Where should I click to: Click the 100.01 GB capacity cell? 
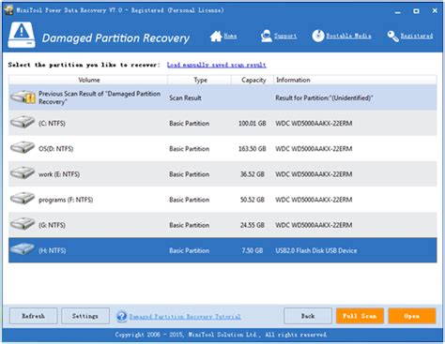(x=252, y=124)
